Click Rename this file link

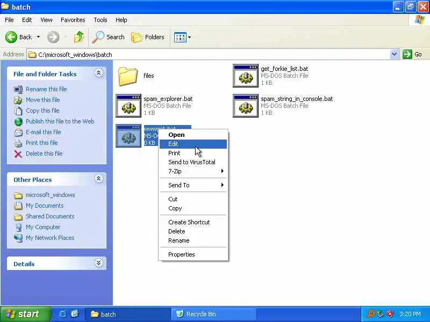(x=46, y=89)
